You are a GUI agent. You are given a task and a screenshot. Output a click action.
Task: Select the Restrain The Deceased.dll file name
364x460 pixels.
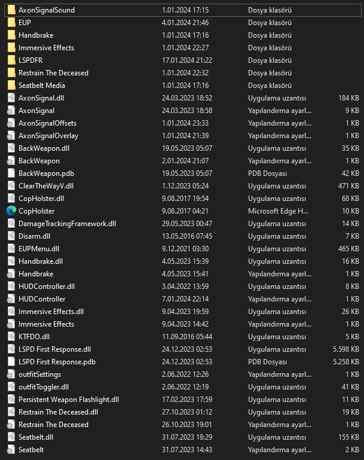point(59,412)
